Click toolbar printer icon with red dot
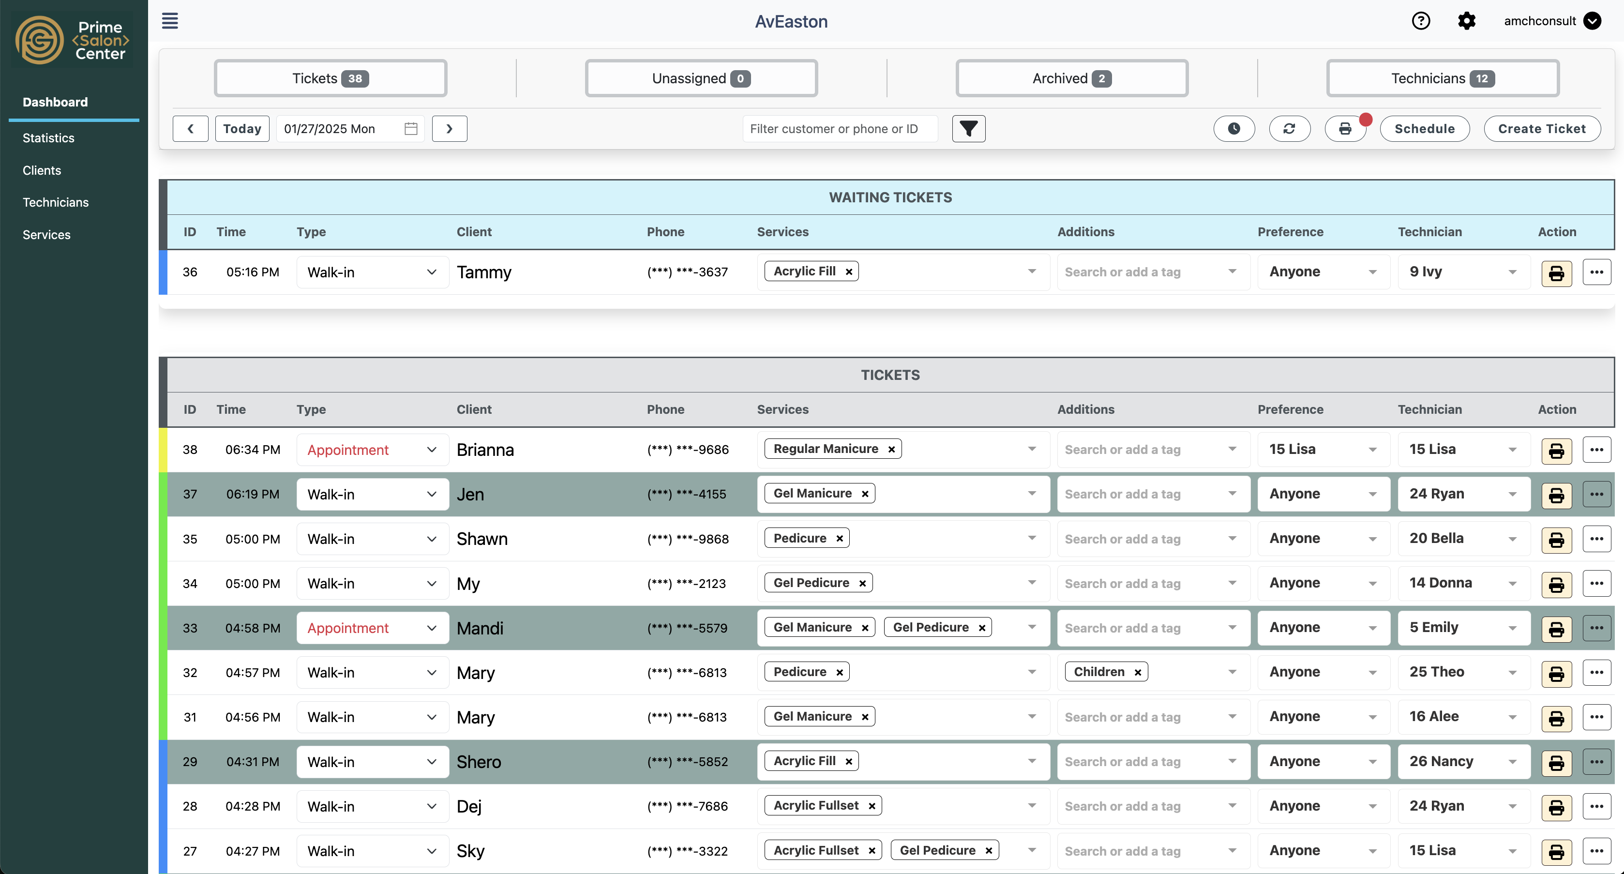This screenshot has width=1624, height=874. pyautogui.click(x=1345, y=129)
